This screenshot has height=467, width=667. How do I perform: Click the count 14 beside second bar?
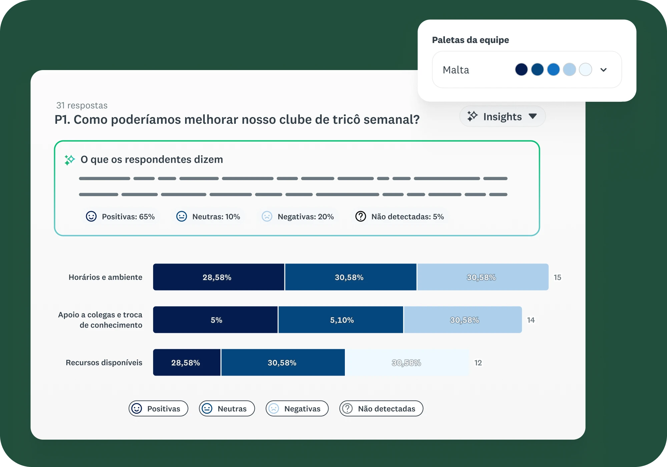tap(531, 320)
